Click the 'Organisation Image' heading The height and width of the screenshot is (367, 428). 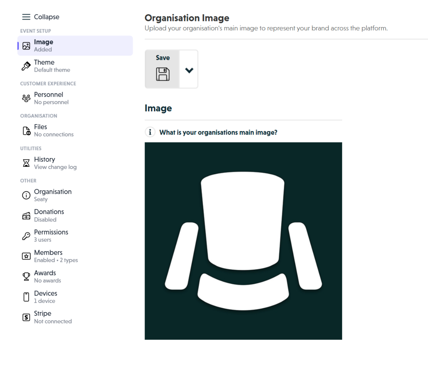(187, 18)
